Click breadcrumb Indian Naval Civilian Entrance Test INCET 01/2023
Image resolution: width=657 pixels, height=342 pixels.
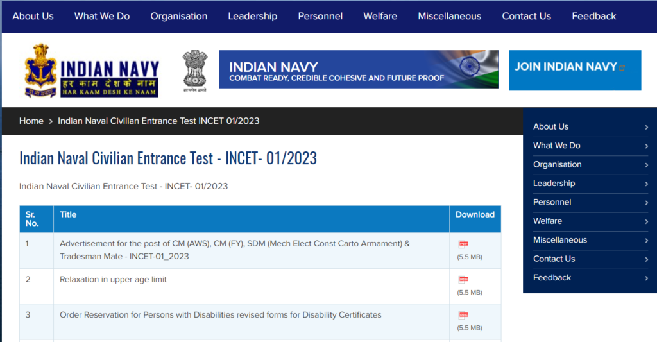[x=158, y=121]
